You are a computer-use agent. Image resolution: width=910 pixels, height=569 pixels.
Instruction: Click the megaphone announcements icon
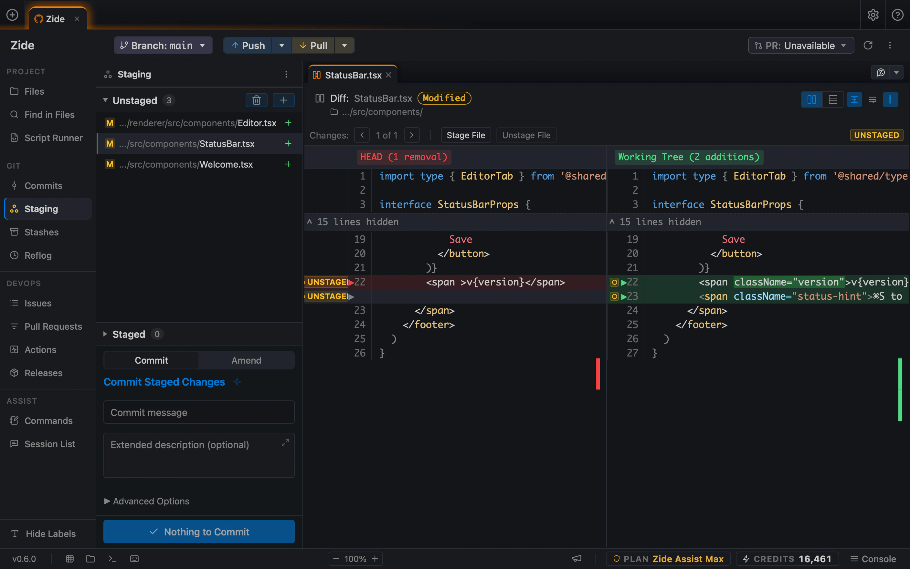coord(577,558)
